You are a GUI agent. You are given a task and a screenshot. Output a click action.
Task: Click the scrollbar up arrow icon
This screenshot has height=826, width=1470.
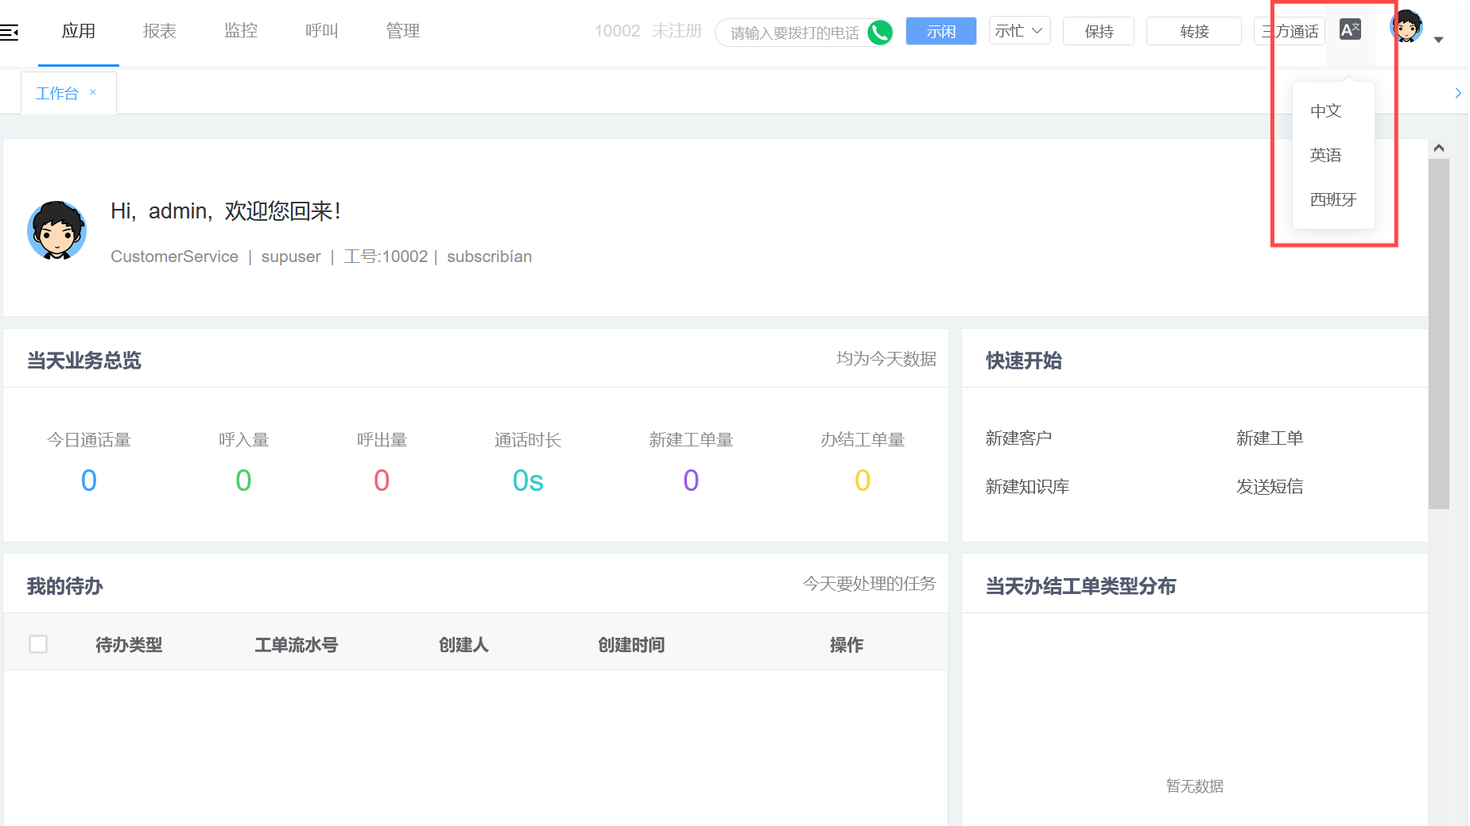tap(1438, 147)
